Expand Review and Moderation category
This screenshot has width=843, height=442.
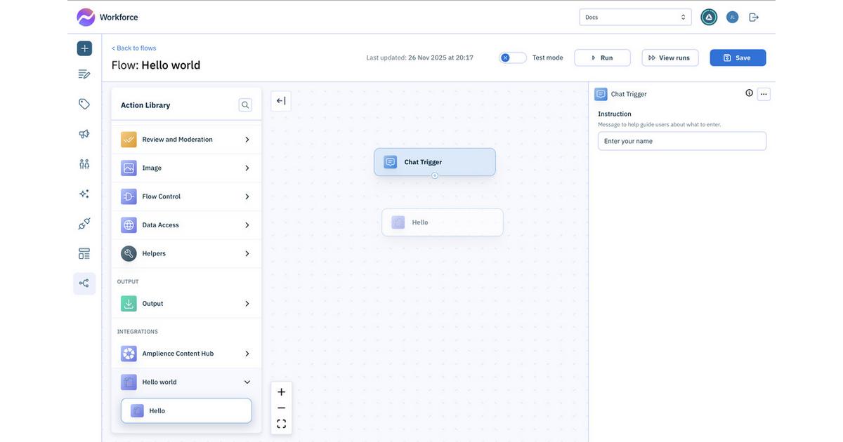pyautogui.click(x=247, y=140)
